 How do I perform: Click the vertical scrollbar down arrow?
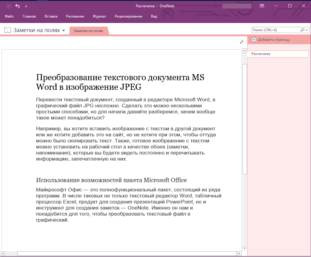point(245,248)
